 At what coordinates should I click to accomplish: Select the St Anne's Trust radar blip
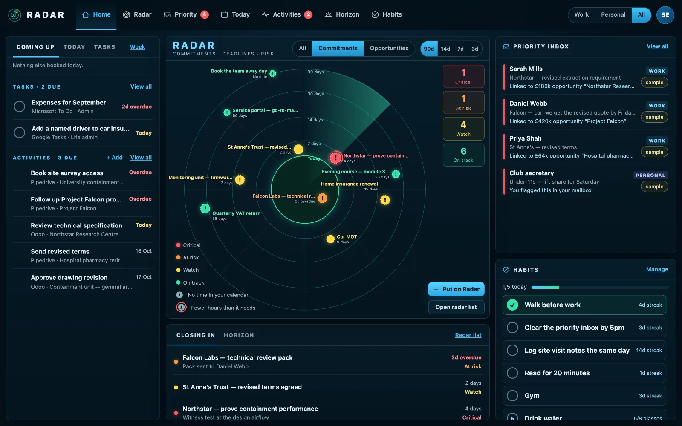click(298, 150)
